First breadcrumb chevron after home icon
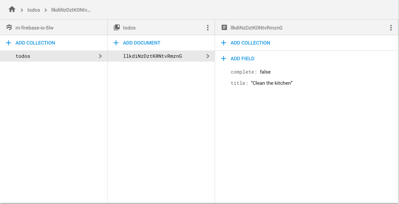This screenshot has height=204, width=399. pos(22,10)
